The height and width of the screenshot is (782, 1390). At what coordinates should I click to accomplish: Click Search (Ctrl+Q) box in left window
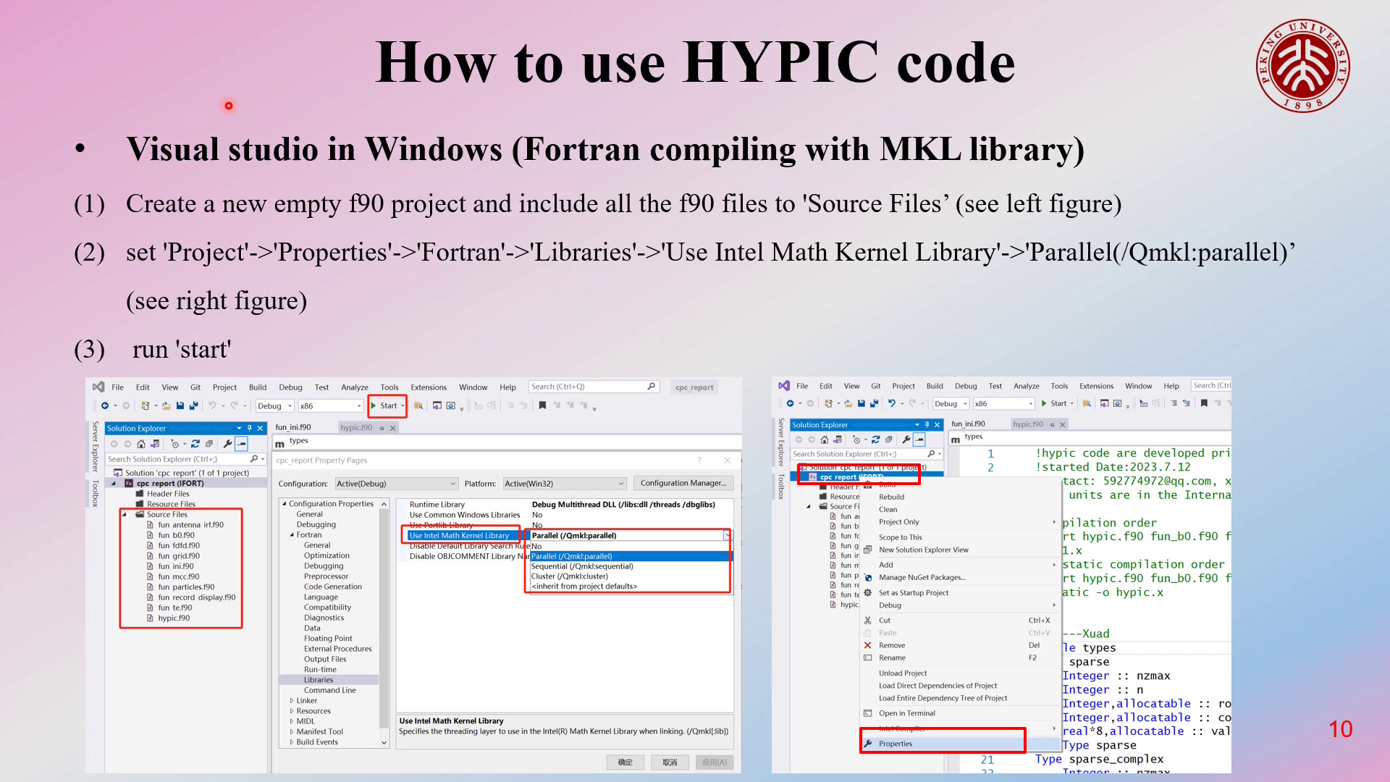593,387
